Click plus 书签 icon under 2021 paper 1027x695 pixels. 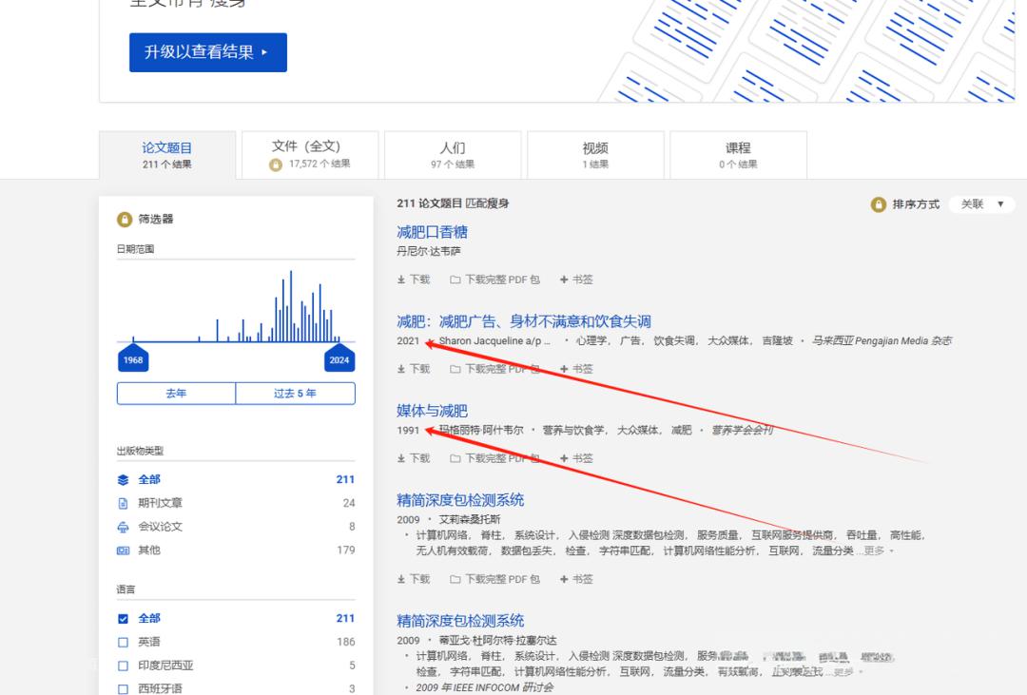(564, 370)
